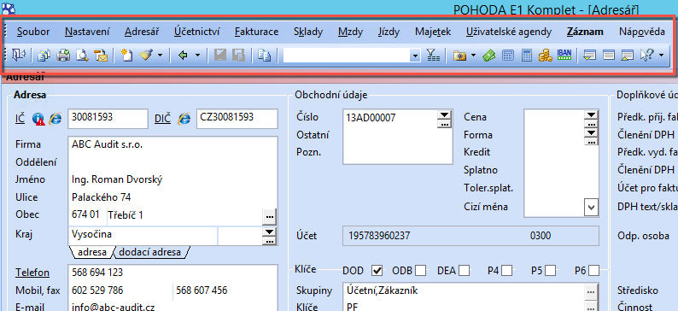The image size is (678, 311).
Task: Click the filter funnel icon in the toolbar
Action: pyautogui.click(x=432, y=56)
